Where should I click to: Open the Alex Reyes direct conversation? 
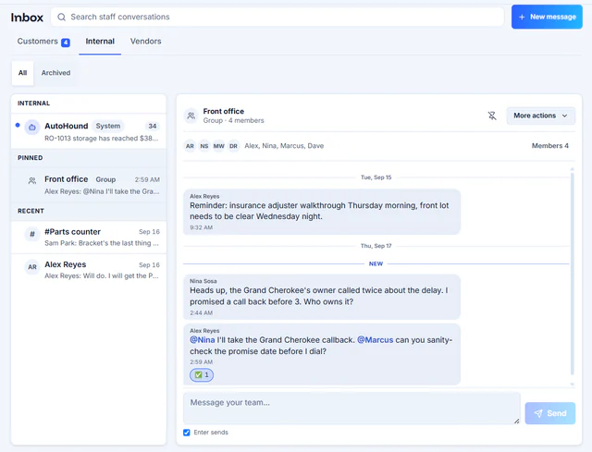pyautogui.click(x=89, y=270)
